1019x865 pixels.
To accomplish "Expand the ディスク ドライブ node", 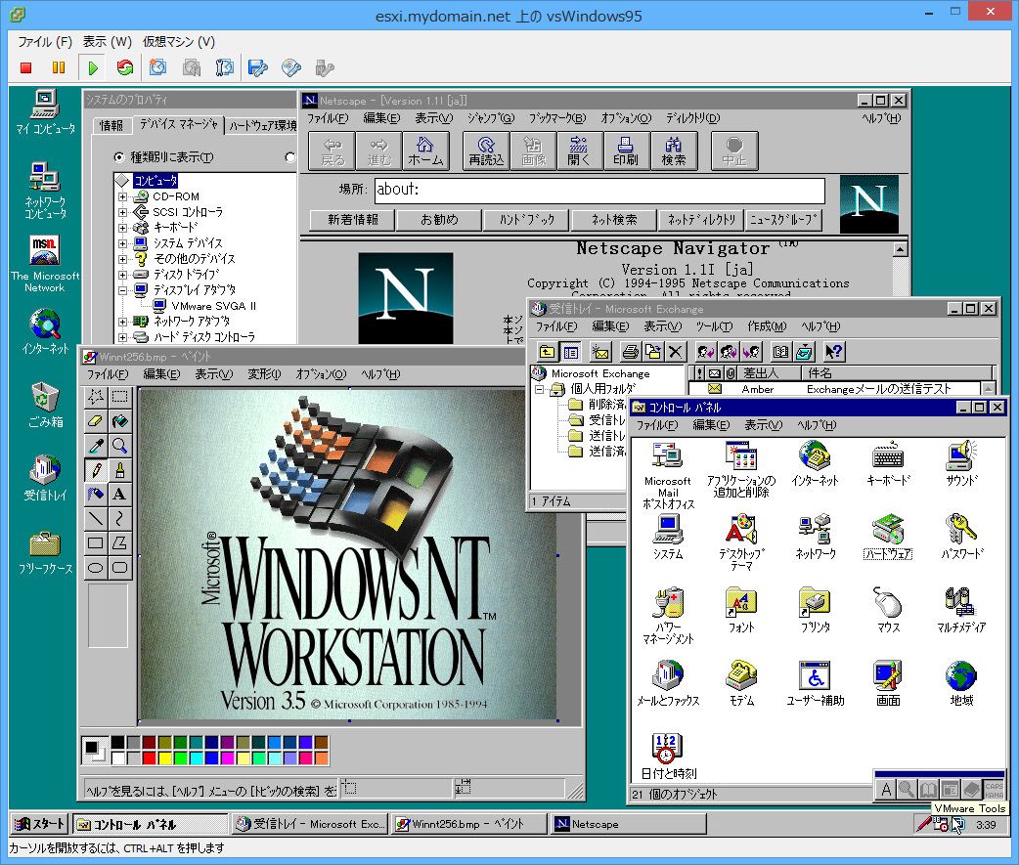I will pos(122,274).
